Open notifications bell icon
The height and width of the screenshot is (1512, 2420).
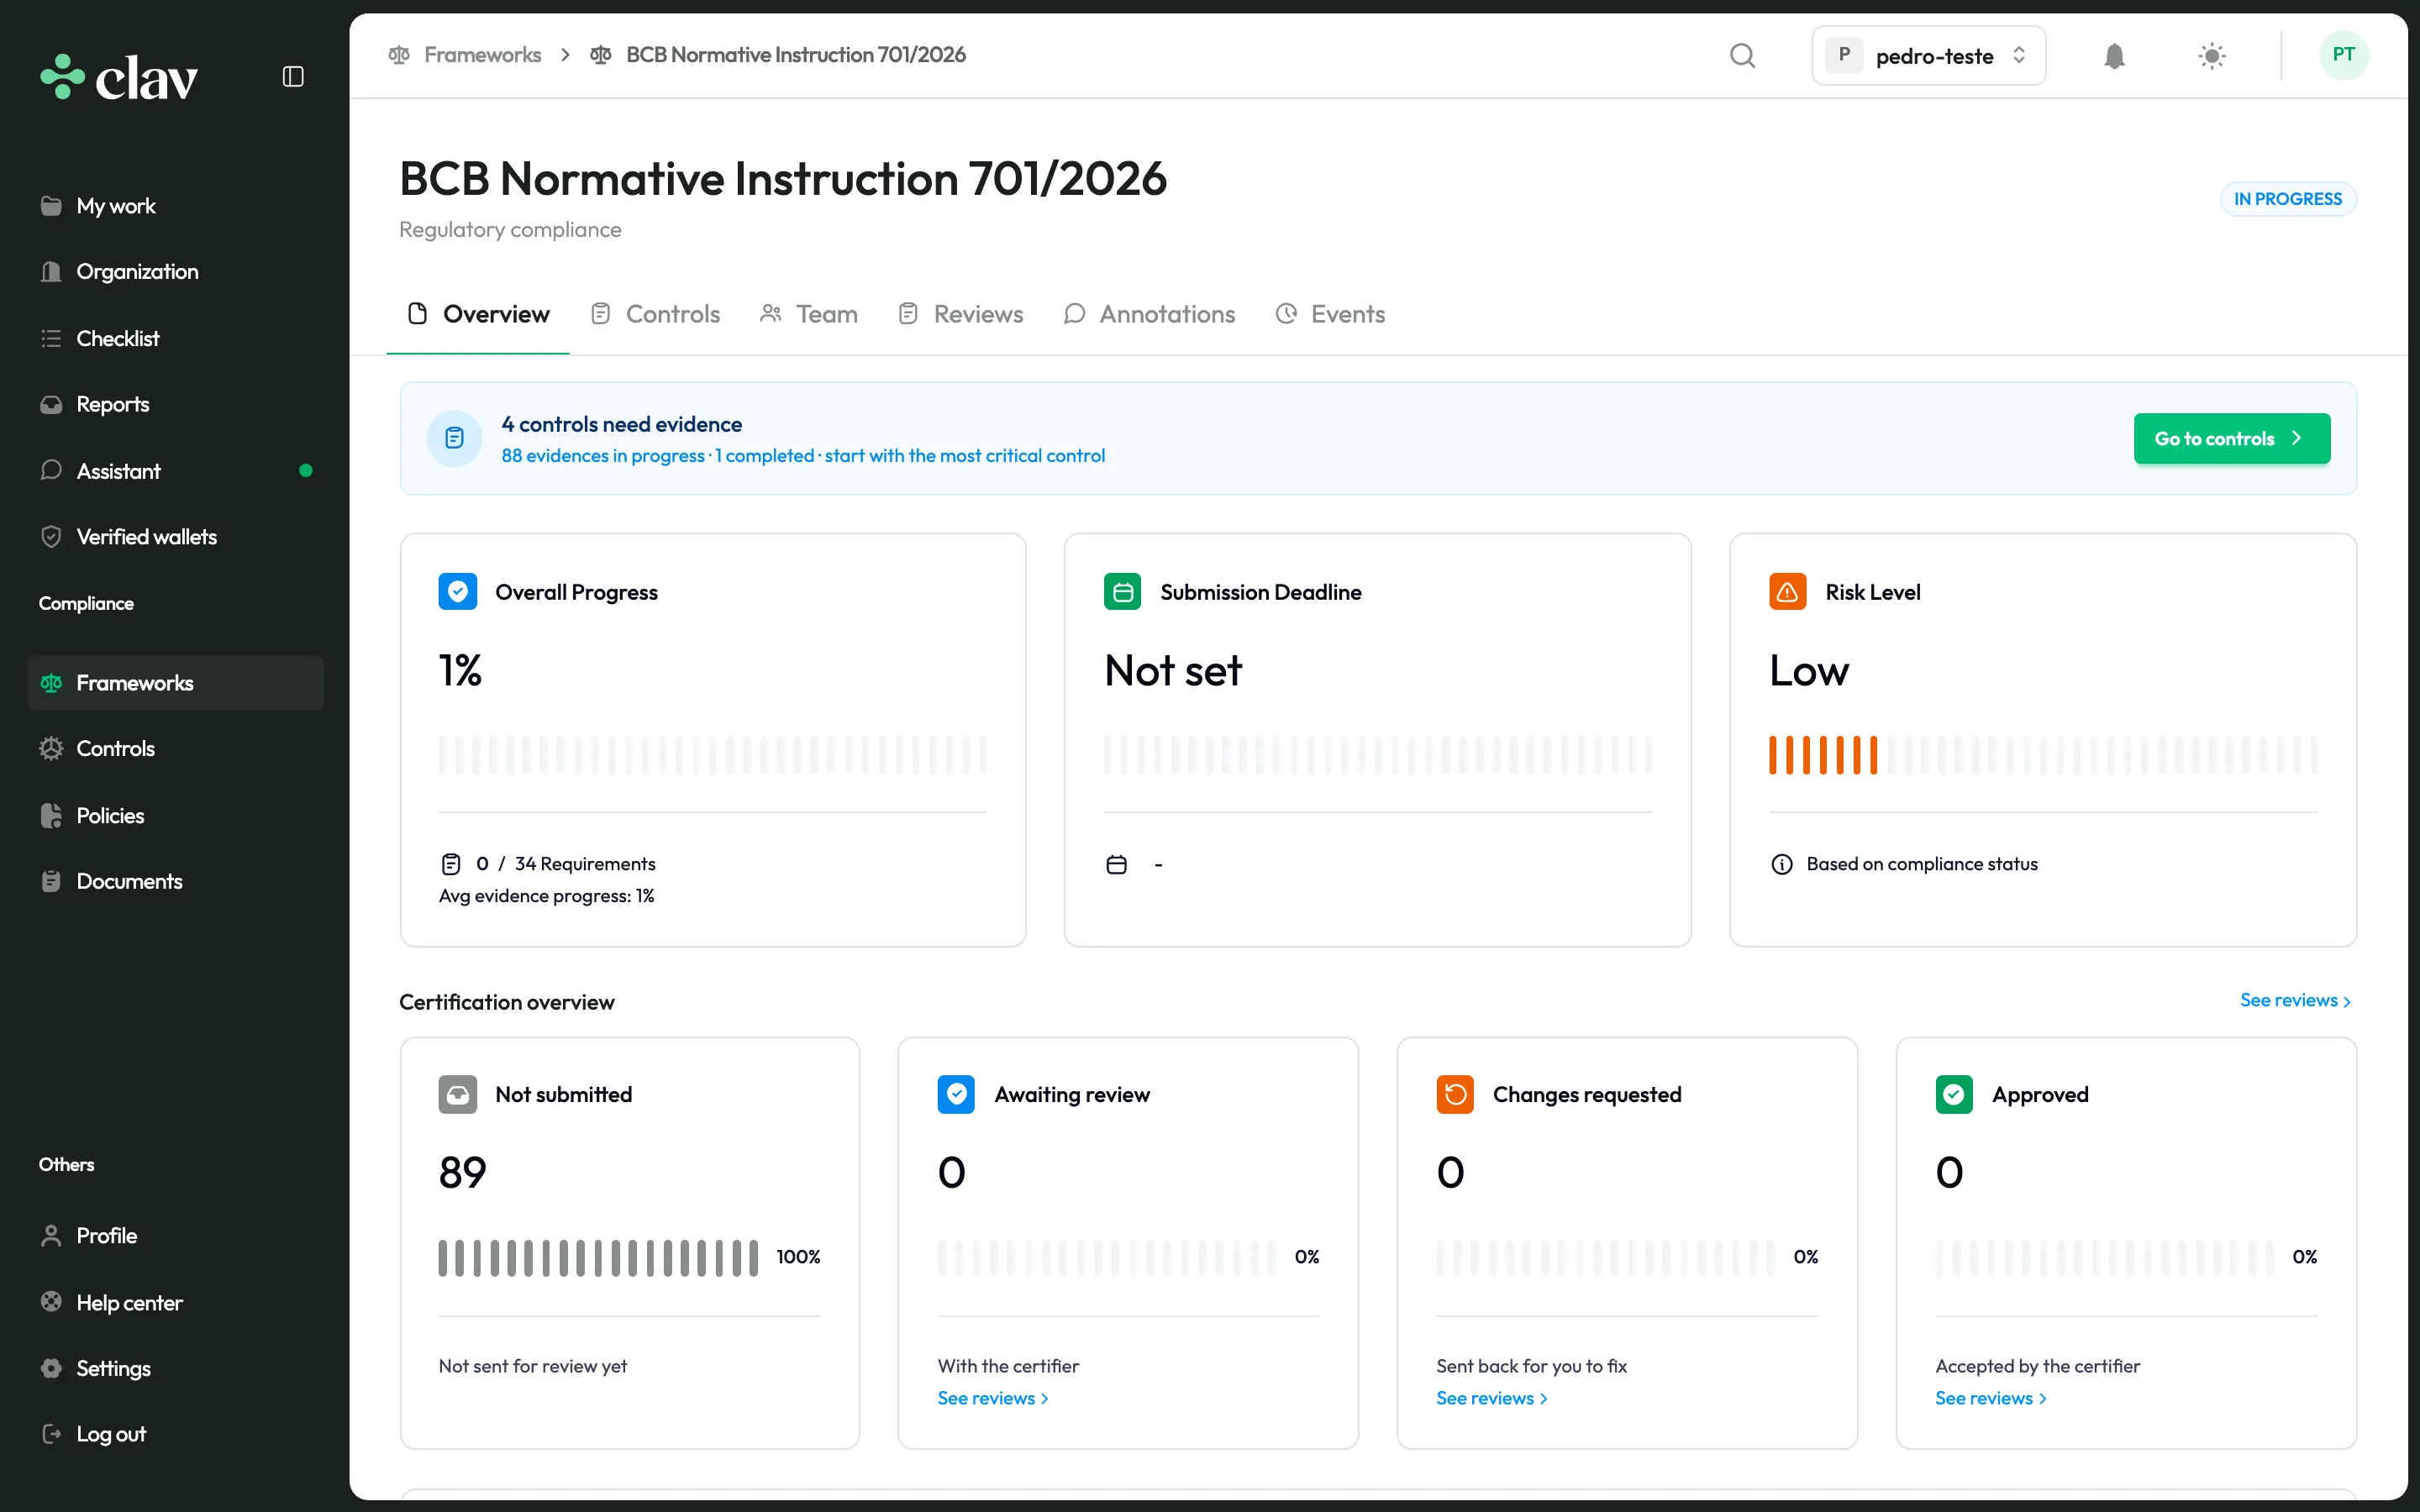pyautogui.click(x=2114, y=56)
